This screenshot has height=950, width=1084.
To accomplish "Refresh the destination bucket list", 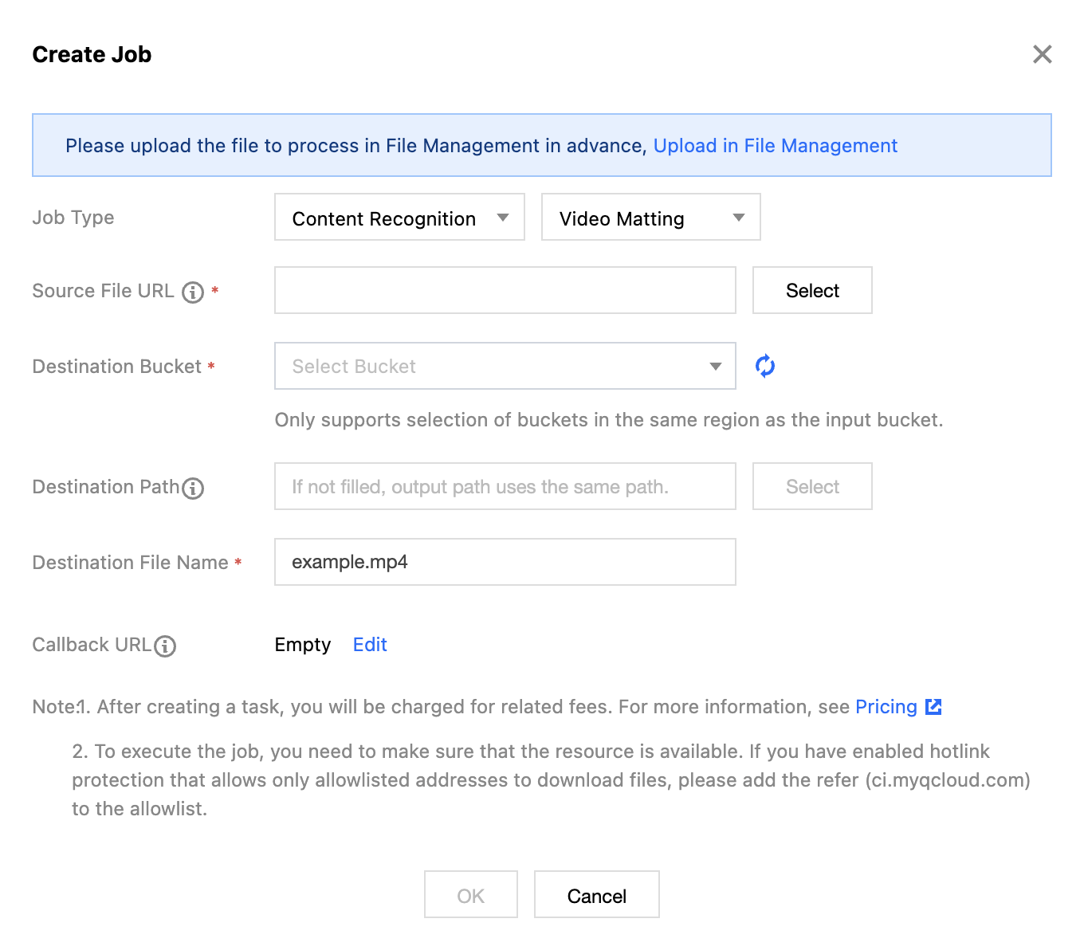I will (x=765, y=366).
